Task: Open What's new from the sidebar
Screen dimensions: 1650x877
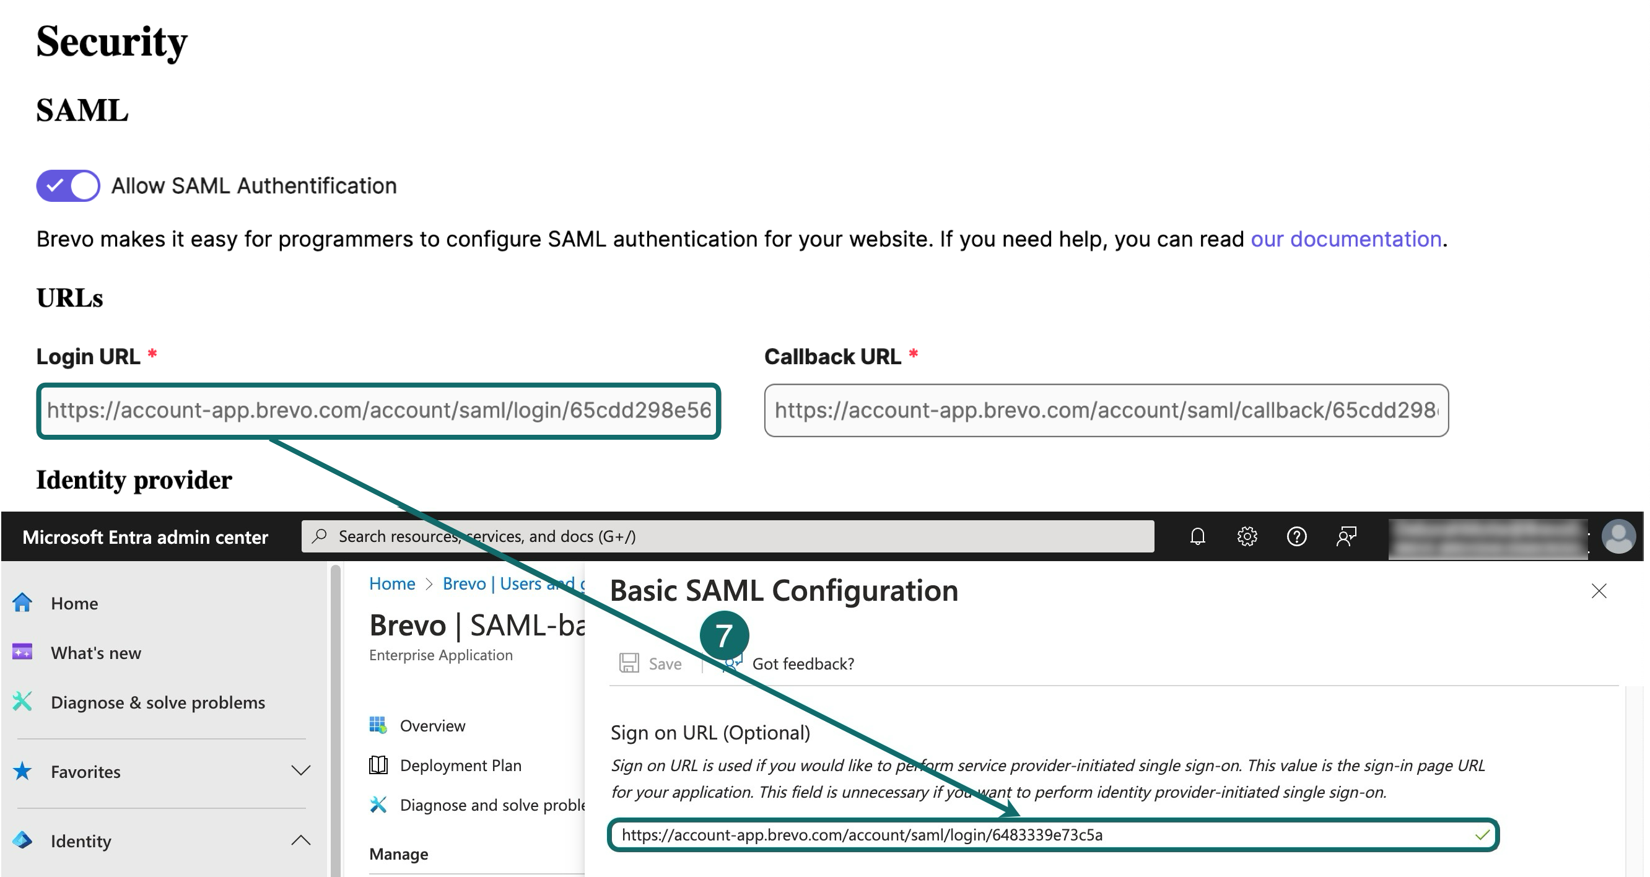Action: pyautogui.click(x=95, y=653)
